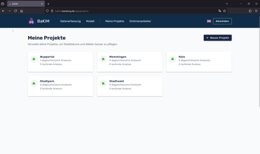Go back with the browser back arrow
This screenshot has height=154, width=260.
point(3,11)
